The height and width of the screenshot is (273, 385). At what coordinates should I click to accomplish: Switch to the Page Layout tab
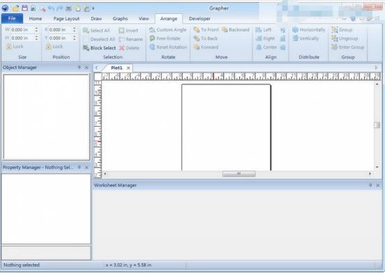click(66, 19)
